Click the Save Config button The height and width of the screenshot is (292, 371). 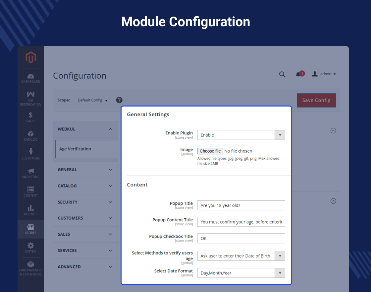click(x=316, y=100)
